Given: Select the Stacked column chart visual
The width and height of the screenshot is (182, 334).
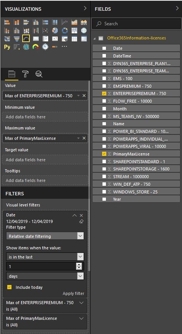Looking at the screenshot, I should point(16,22).
